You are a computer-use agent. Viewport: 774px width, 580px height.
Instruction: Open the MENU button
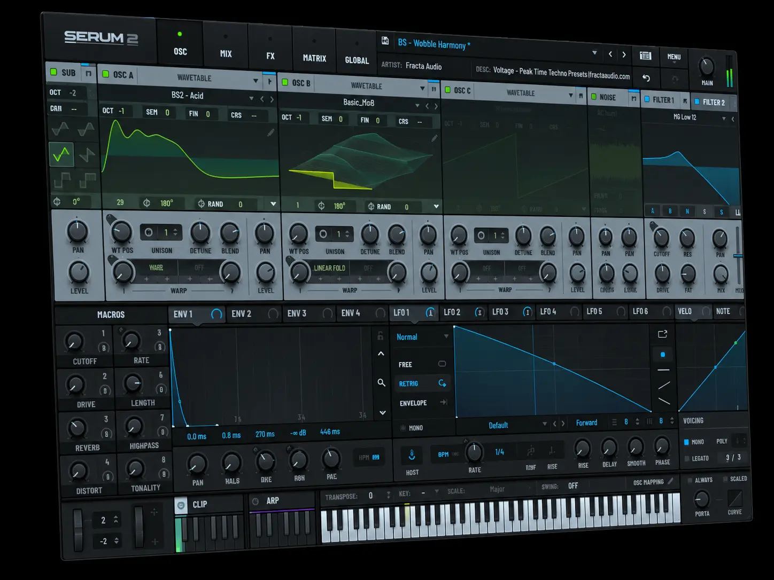click(674, 58)
